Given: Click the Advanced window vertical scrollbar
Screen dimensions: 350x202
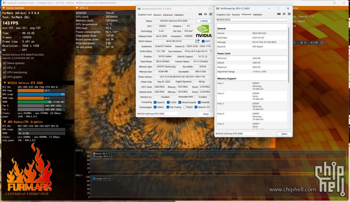Looking at the screenshot, I should click(x=290, y=71).
